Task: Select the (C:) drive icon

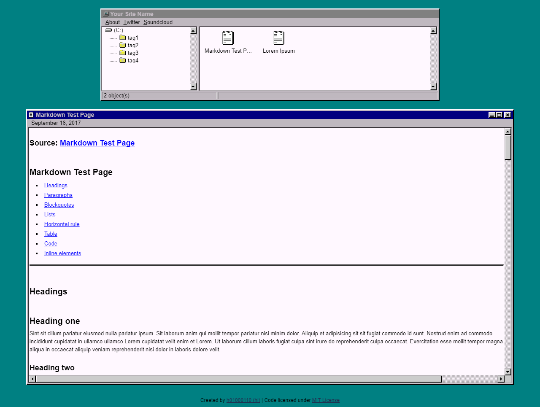Action: (108, 30)
